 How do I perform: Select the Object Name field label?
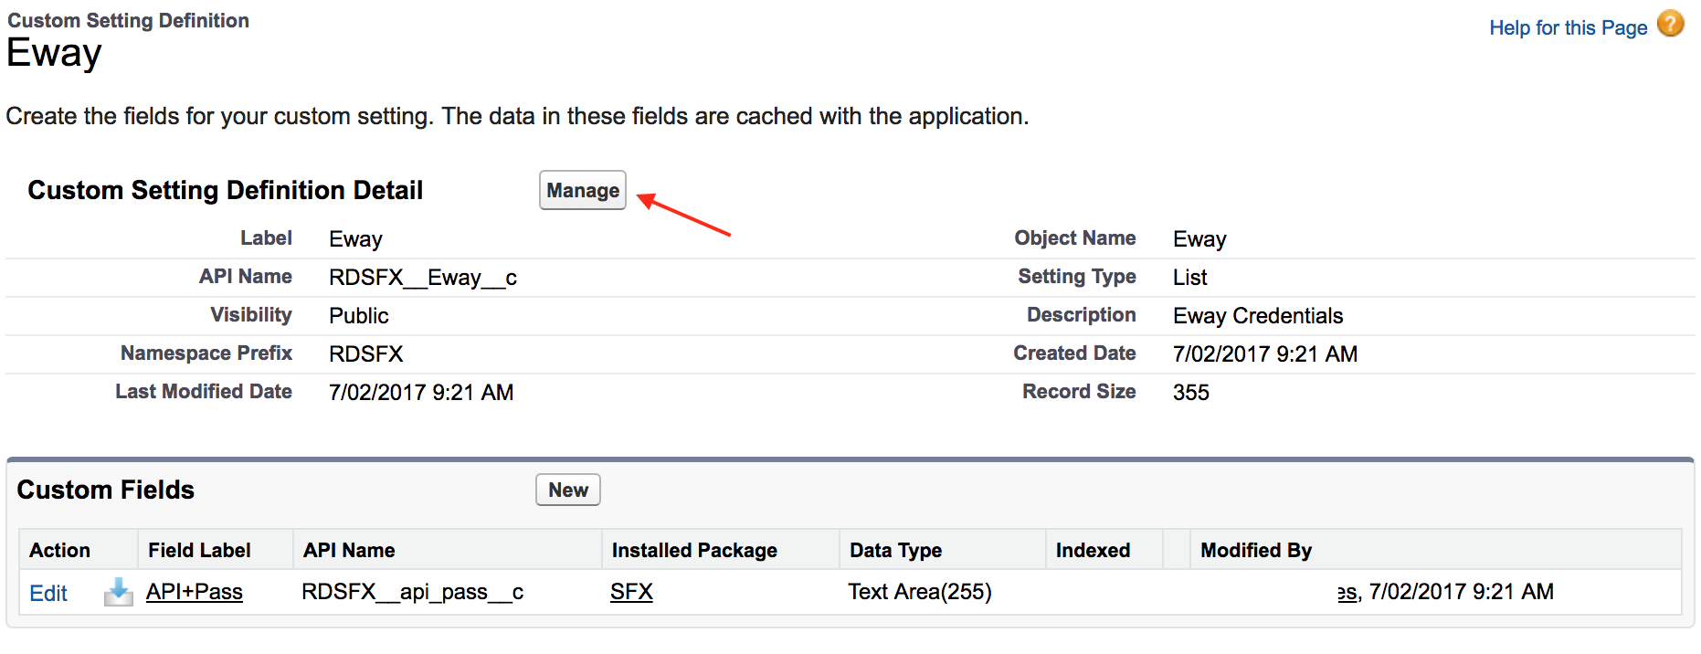(1075, 238)
